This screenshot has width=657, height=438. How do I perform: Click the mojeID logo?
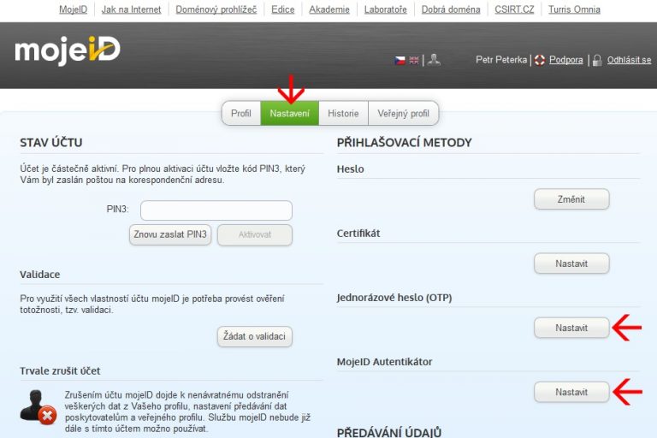click(68, 50)
